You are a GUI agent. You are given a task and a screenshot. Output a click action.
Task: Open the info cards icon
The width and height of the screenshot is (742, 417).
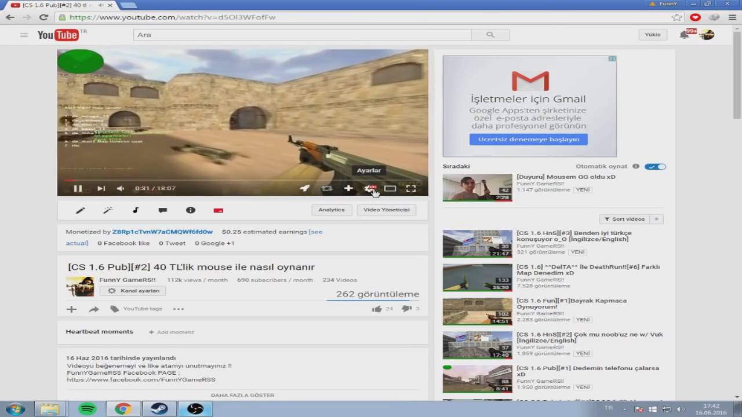coord(190,210)
